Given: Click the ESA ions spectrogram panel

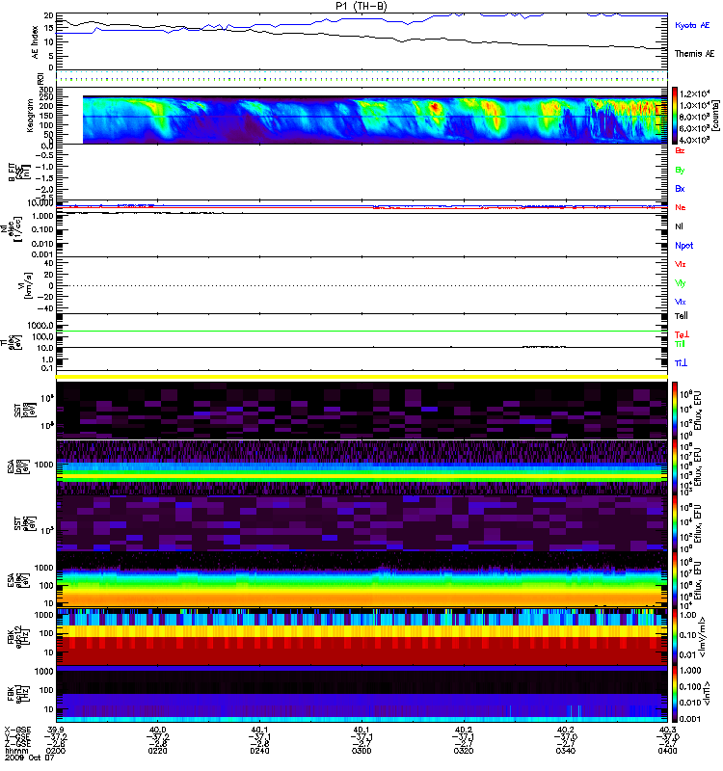Looking at the screenshot, I should (x=362, y=467).
